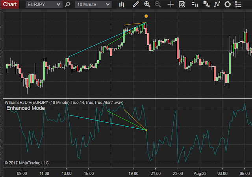Image resolution: width=252 pixels, height=177 pixels.
Task: Select the drawing tools pencil icon
Action: pyautogui.click(x=135, y=4)
